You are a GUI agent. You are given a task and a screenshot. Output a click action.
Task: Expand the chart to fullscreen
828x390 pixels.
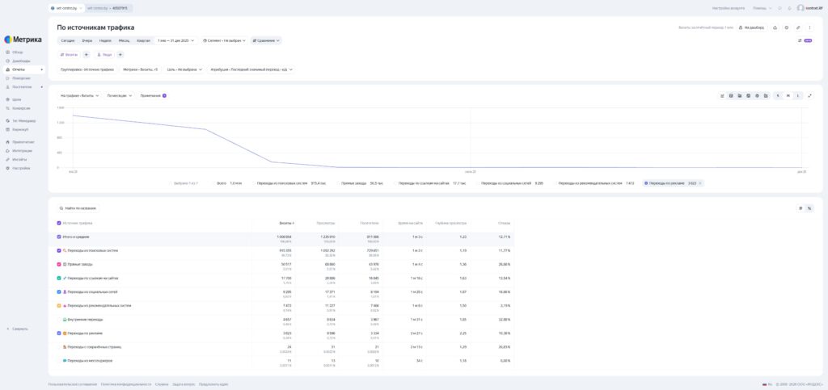pos(810,96)
